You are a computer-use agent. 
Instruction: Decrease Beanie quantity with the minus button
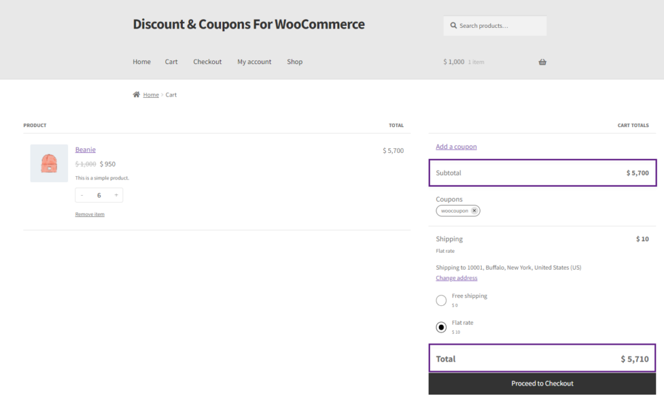[x=82, y=195]
